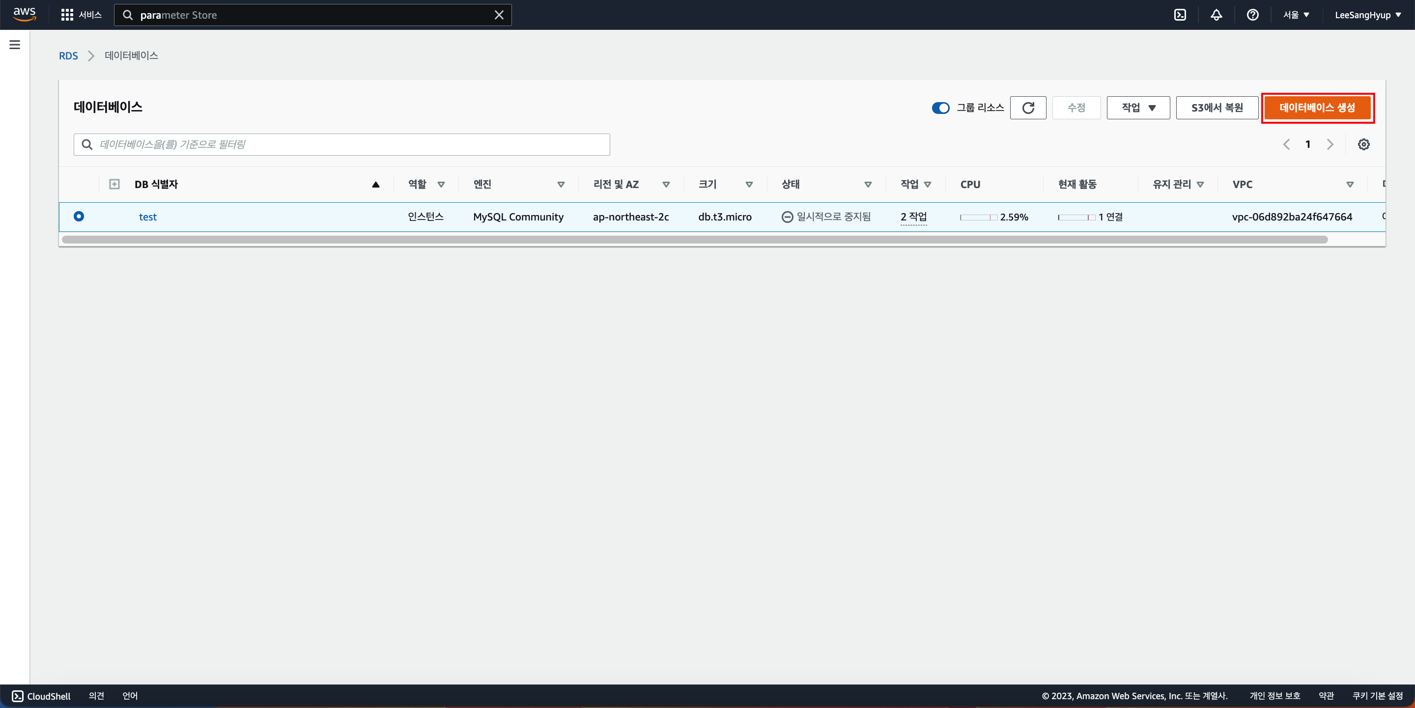This screenshot has width=1415, height=708.
Task: Open the 작업 actions dropdown
Action: click(1137, 108)
